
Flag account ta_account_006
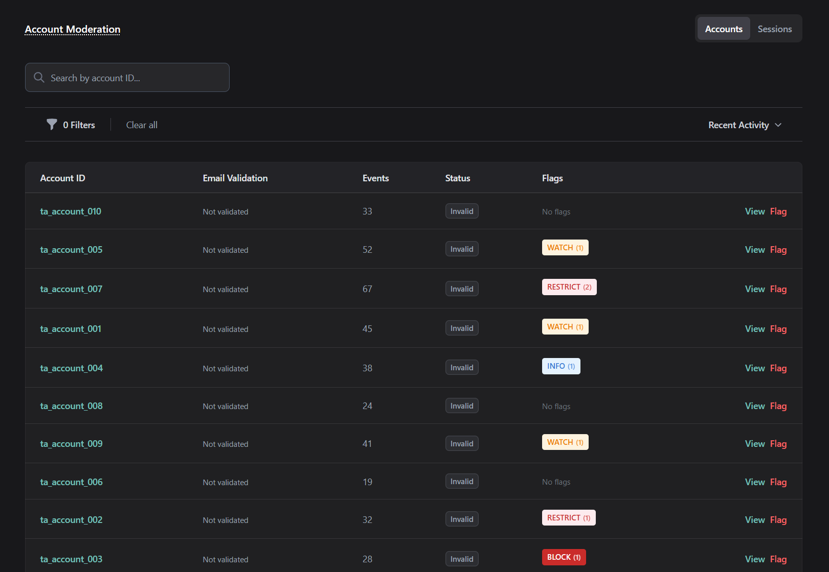(778, 482)
